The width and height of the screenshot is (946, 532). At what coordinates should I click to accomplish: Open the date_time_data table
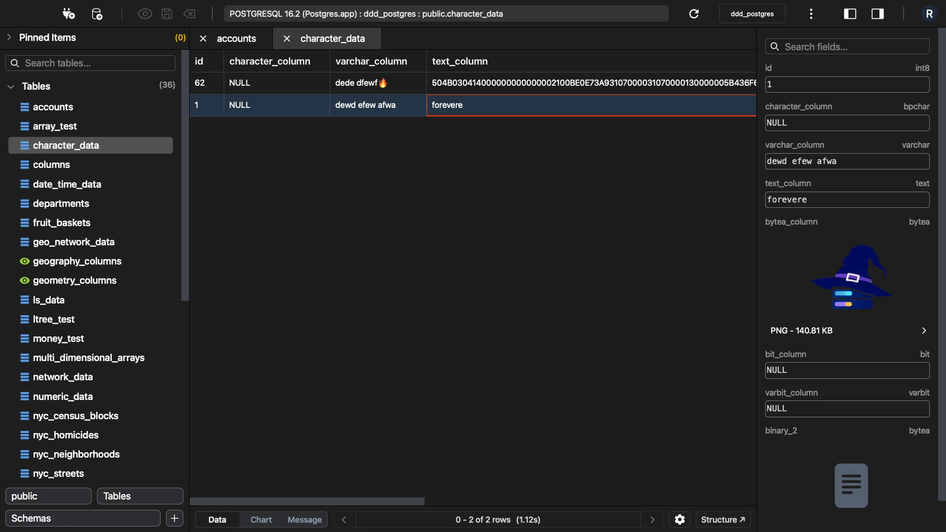91,184
